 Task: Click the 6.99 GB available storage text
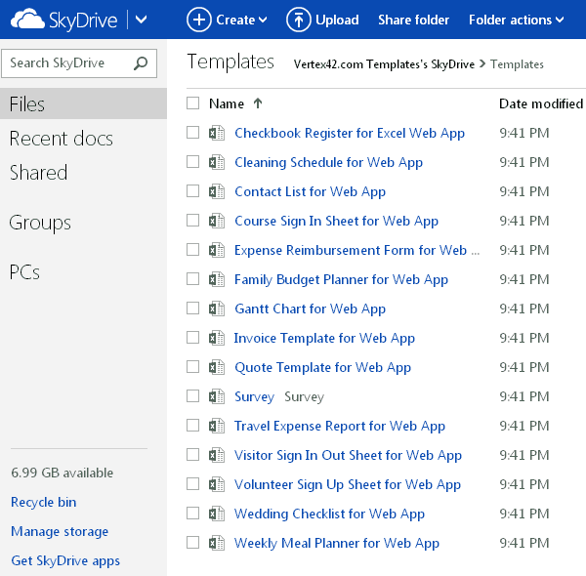pyautogui.click(x=63, y=473)
